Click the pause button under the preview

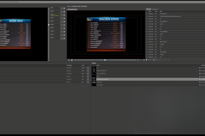69,60
